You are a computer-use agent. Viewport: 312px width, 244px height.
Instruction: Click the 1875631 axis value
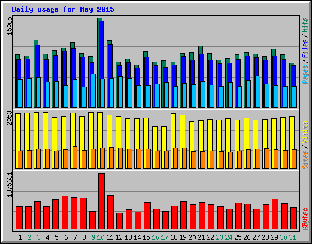(x=9, y=185)
